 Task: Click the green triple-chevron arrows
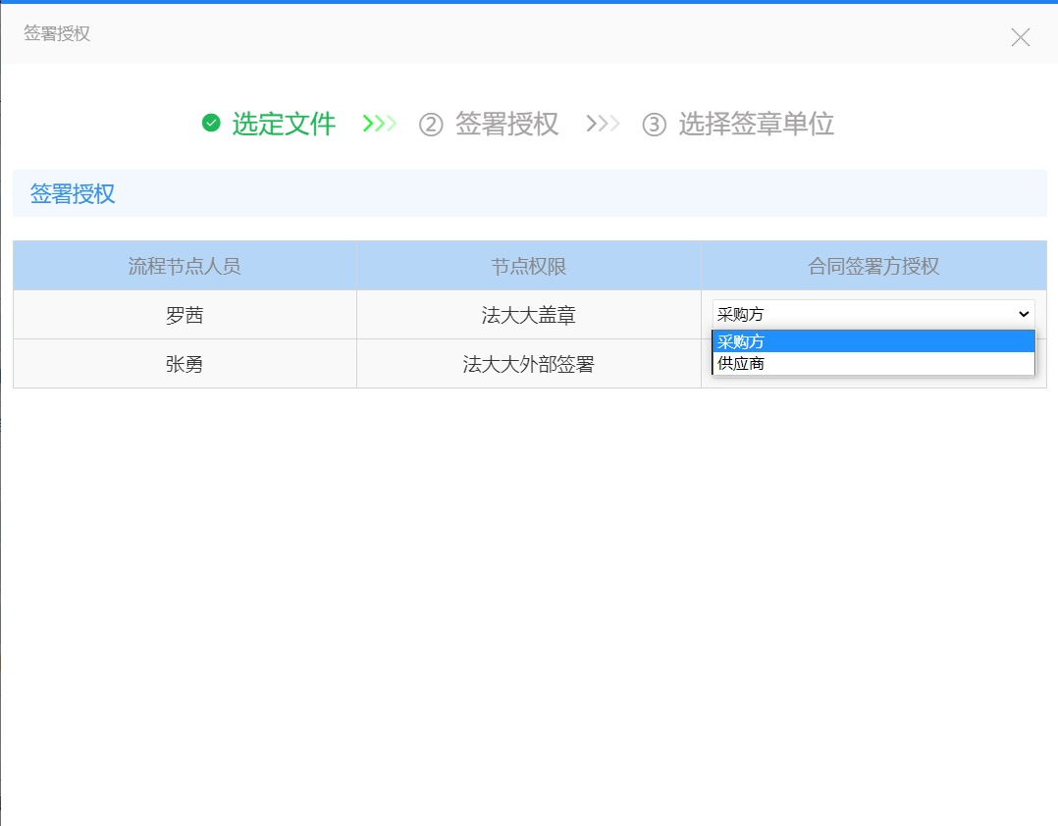click(x=379, y=124)
